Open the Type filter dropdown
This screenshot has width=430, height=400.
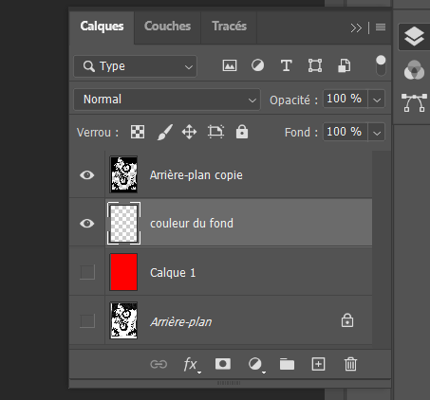pyautogui.click(x=136, y=66)
